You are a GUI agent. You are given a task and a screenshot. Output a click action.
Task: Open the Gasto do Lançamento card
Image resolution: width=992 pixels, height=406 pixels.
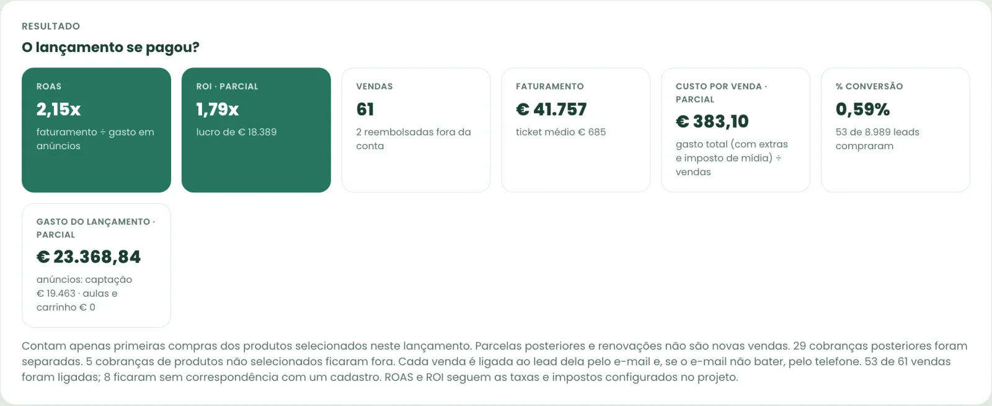click(x=96, y=266)
